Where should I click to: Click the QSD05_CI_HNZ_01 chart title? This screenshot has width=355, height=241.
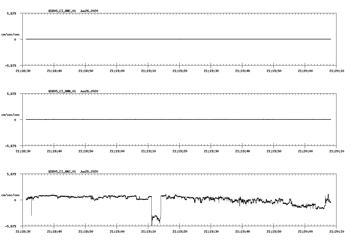[x=73, y=172]
